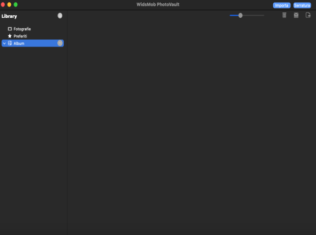The width and height of the screenshot is (316, 235).
Task: Click the add button on Album row
Action: 60,43
